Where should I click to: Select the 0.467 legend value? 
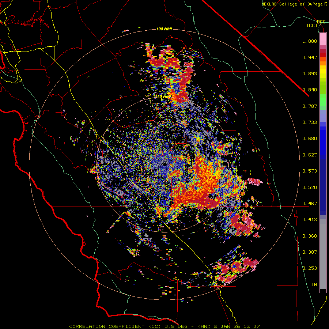click(310, 204)
